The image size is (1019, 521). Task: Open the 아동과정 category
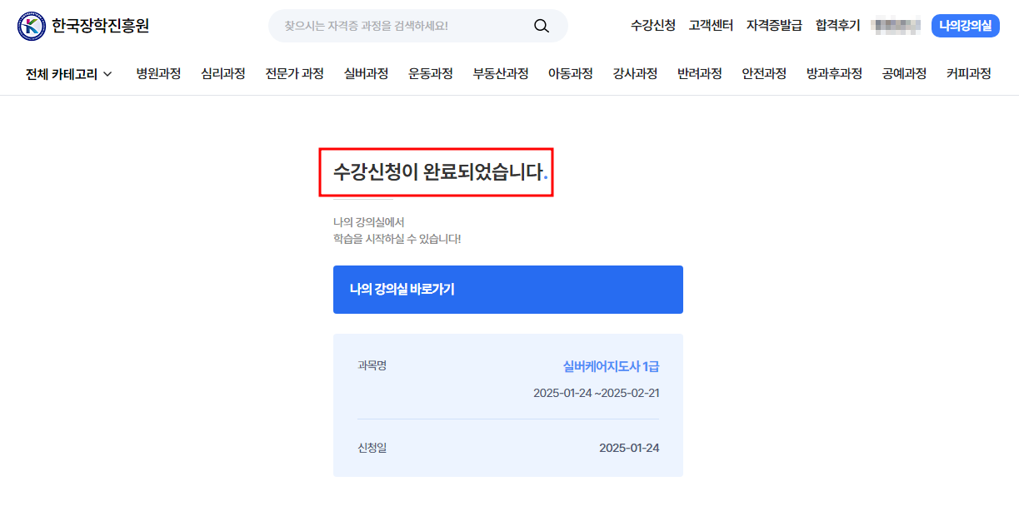coord(571,73)
